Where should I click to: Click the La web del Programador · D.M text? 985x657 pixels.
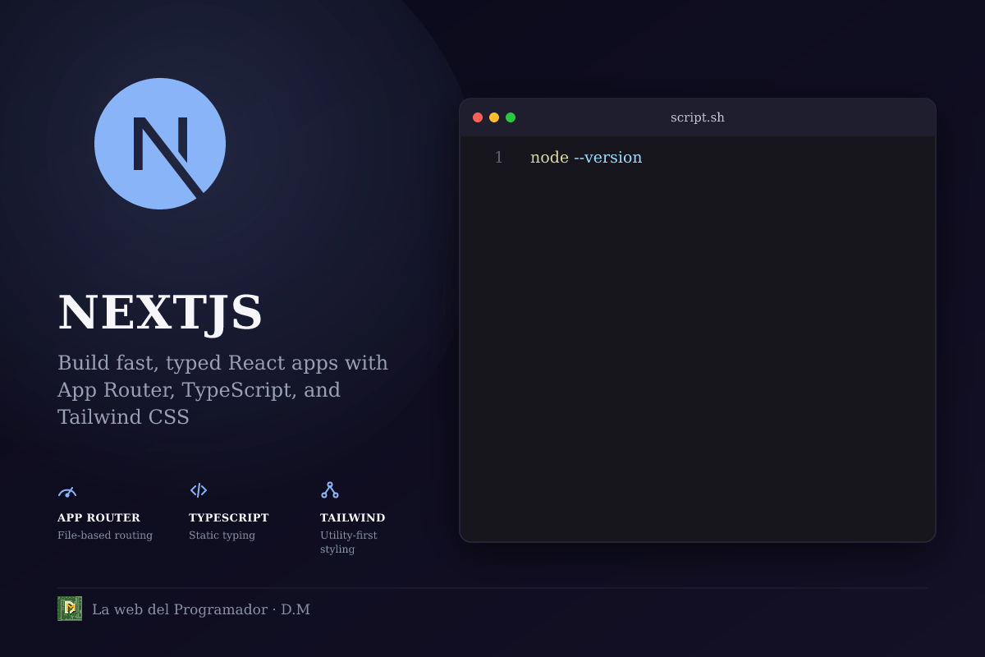201,609
